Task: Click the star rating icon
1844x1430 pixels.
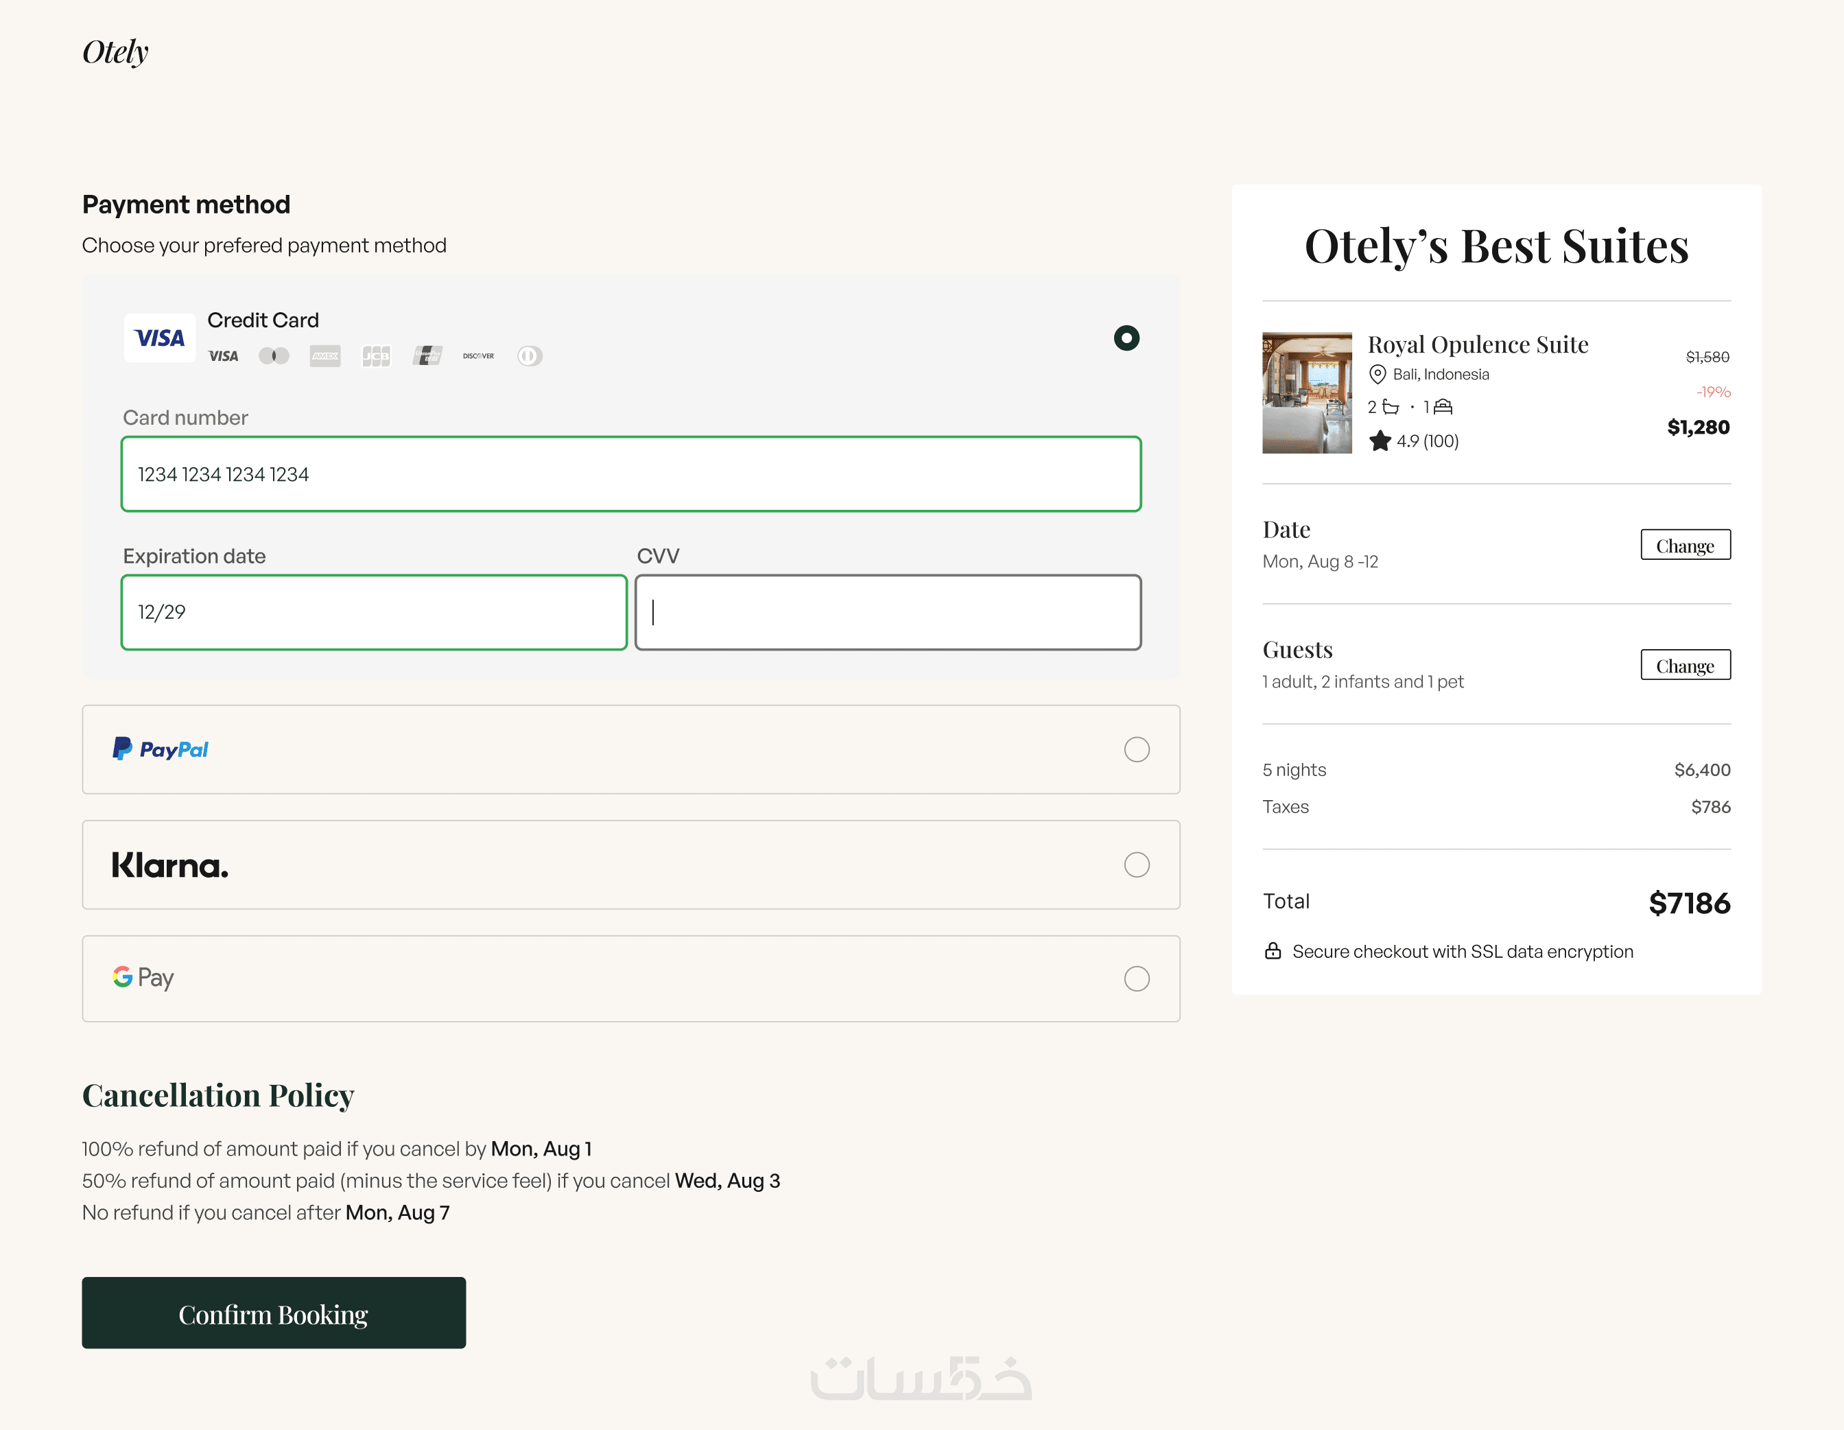Action: coord(1380,441)
